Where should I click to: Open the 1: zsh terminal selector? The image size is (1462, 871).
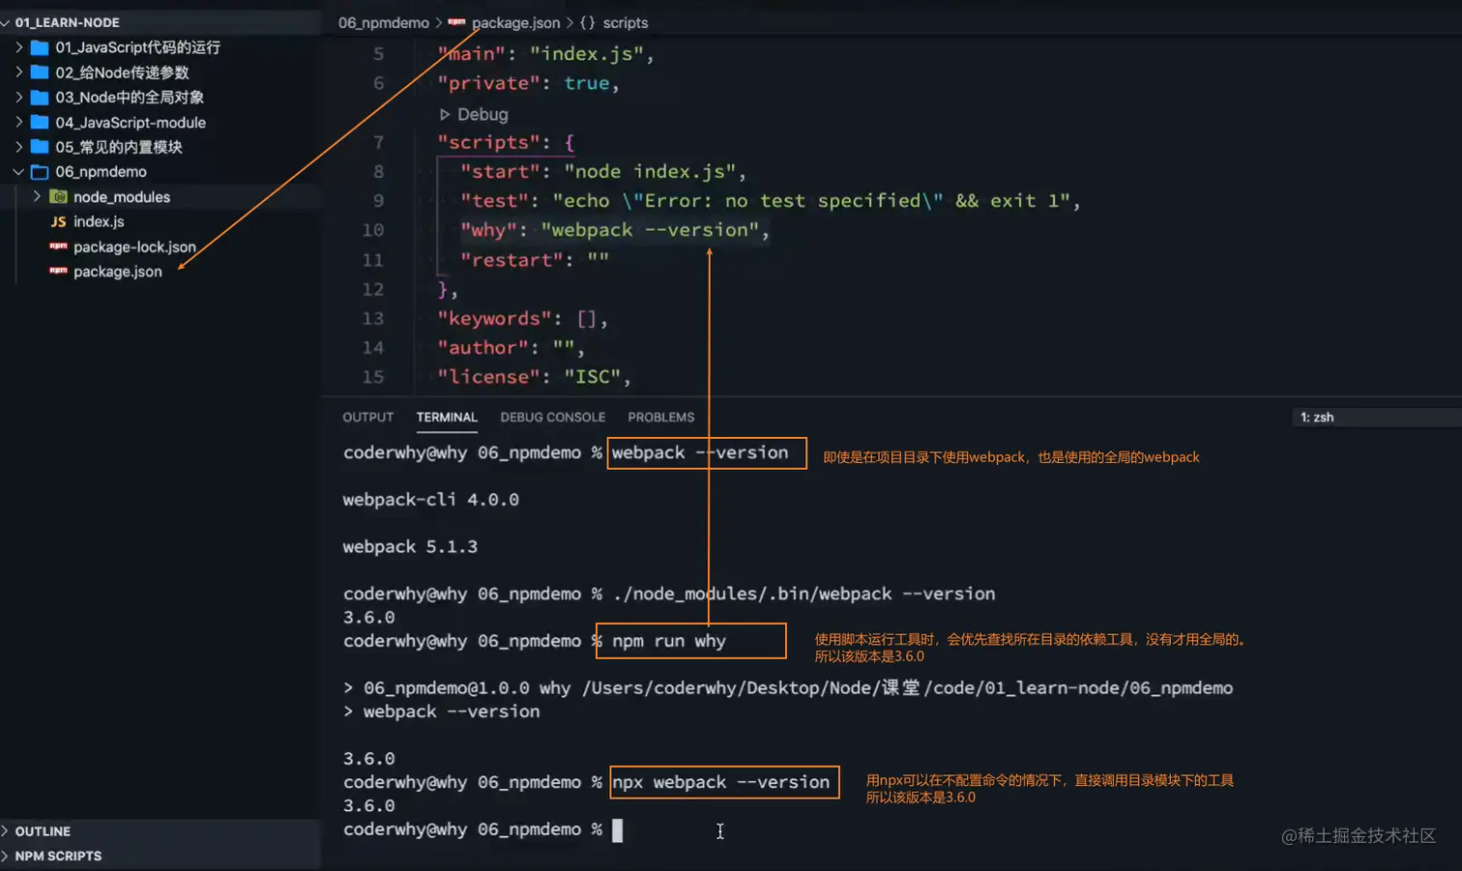(x=1376, y=418)
